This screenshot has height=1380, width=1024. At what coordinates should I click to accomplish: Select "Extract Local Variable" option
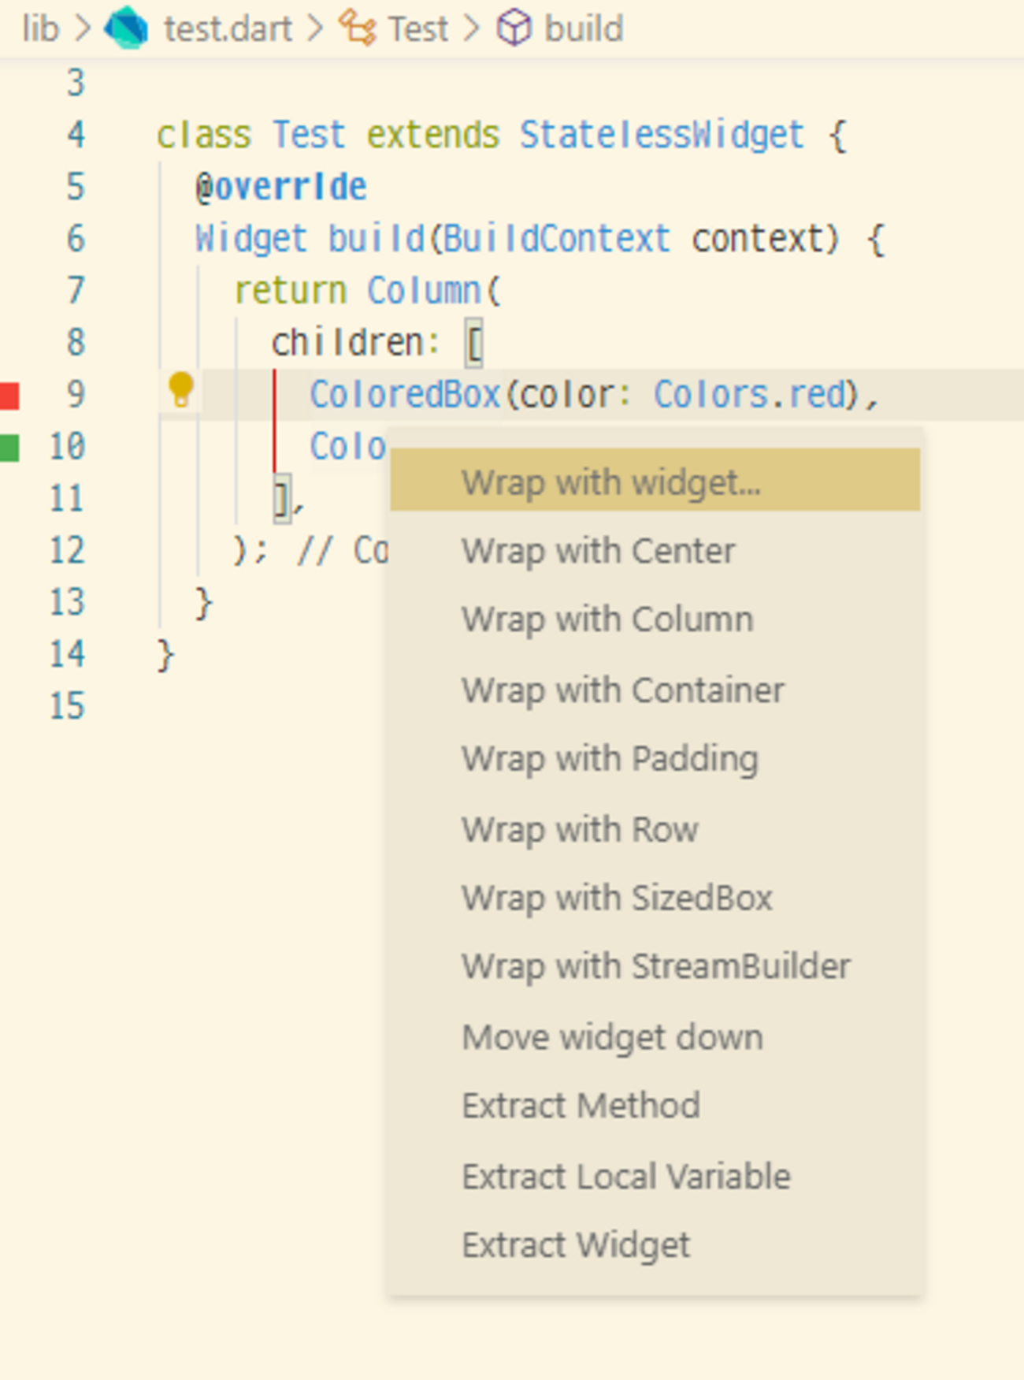pos(626,1176)
